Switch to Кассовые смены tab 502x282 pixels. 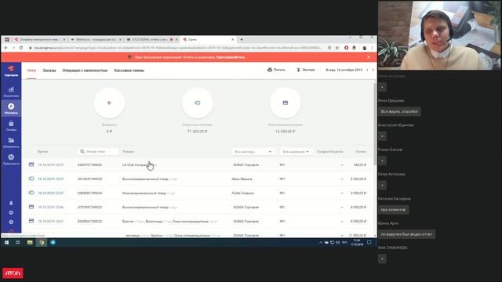129,70
